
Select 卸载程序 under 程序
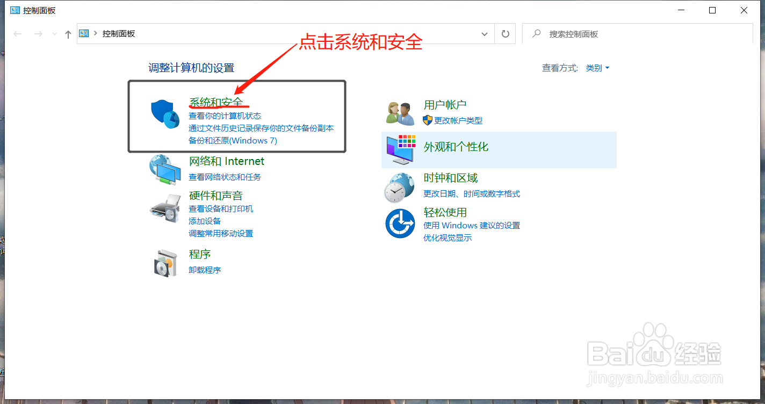(x=205, y=269)
